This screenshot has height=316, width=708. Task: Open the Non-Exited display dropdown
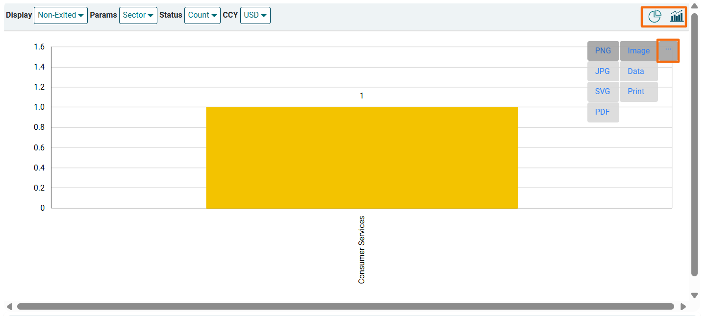[x=60, y=15]
